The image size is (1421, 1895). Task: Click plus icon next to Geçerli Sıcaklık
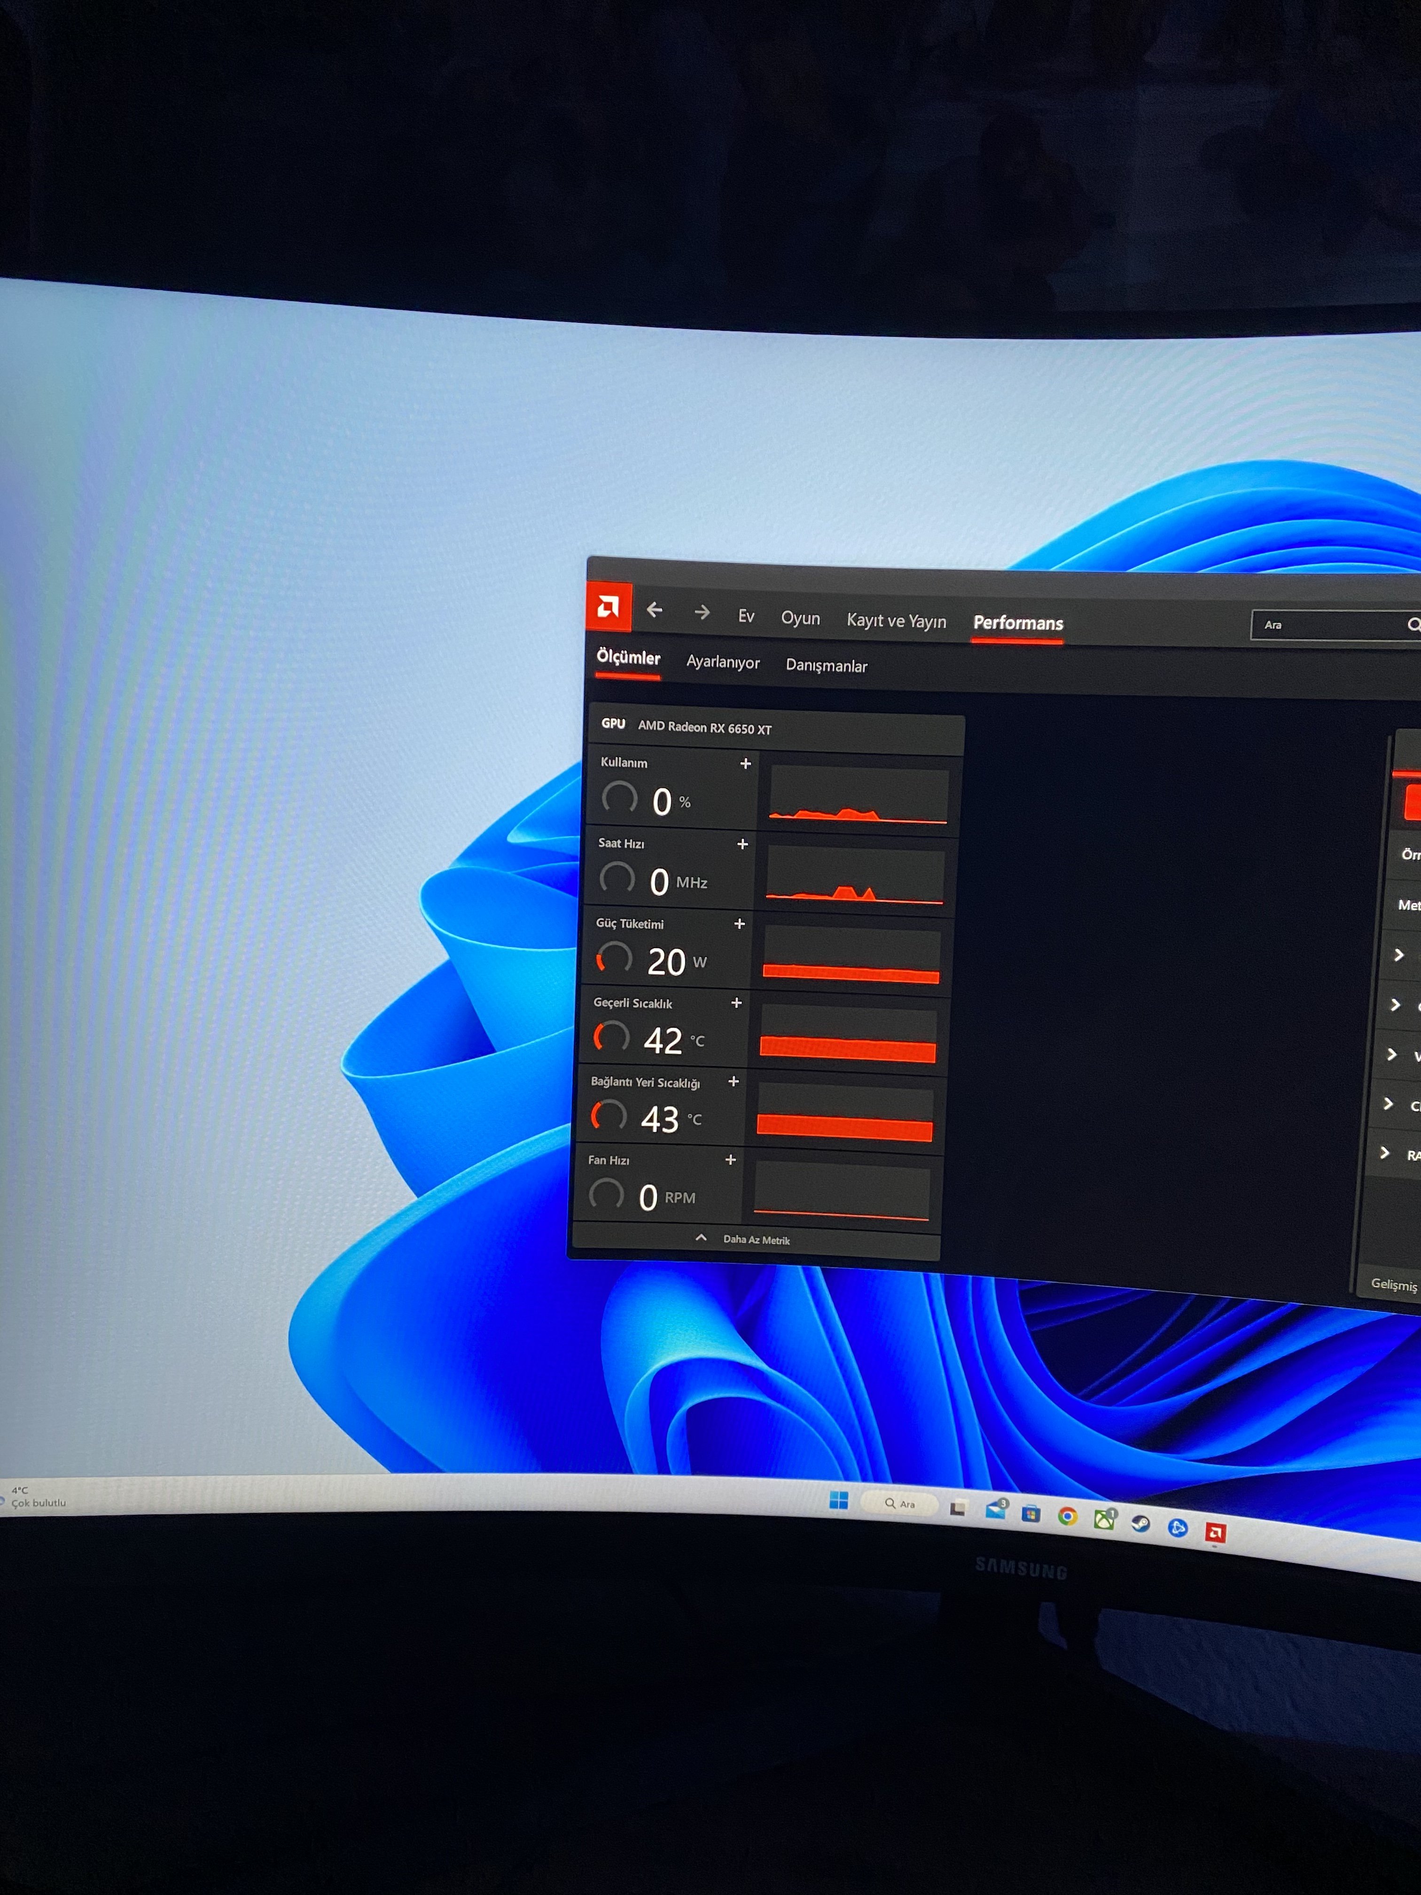pos(737,1002)
